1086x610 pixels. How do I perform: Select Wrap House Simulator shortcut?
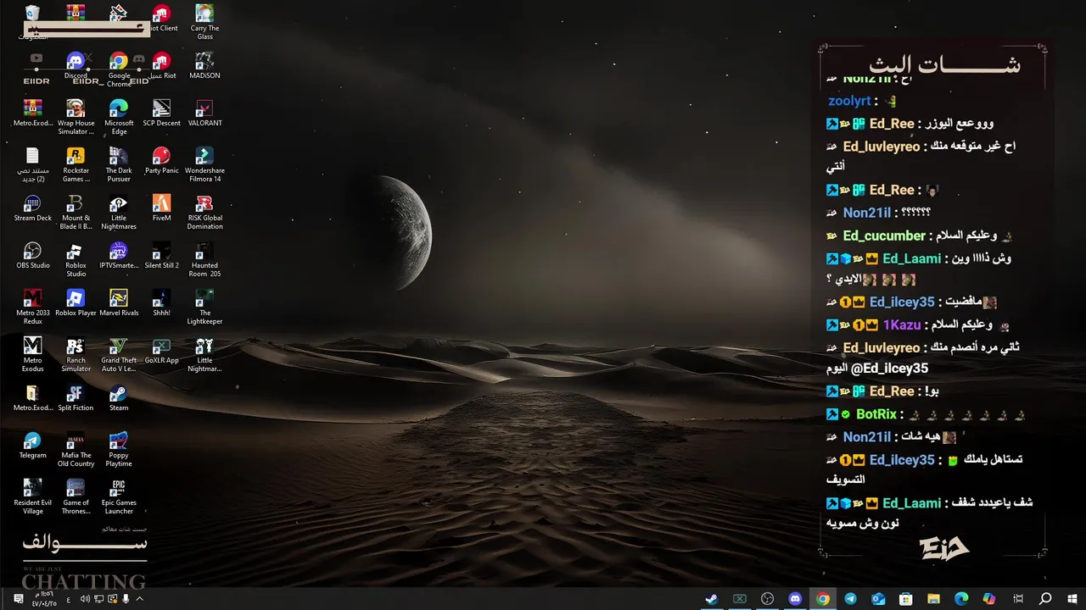coord(76,117)
